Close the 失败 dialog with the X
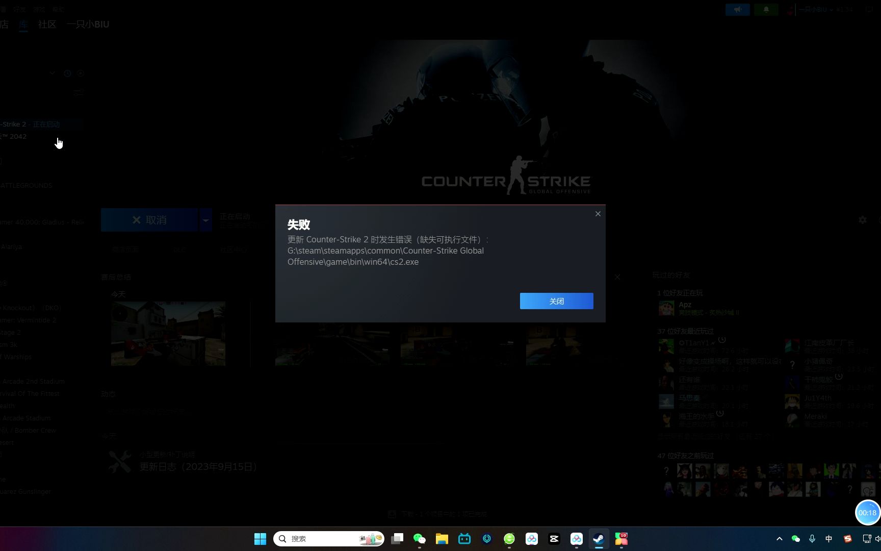This screenshot has width=881, height=551. (598, 214)
